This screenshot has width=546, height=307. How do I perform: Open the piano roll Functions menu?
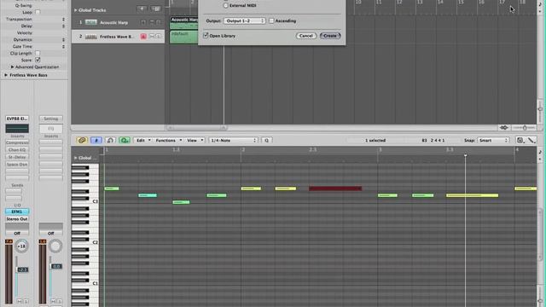tap(169, 140)
